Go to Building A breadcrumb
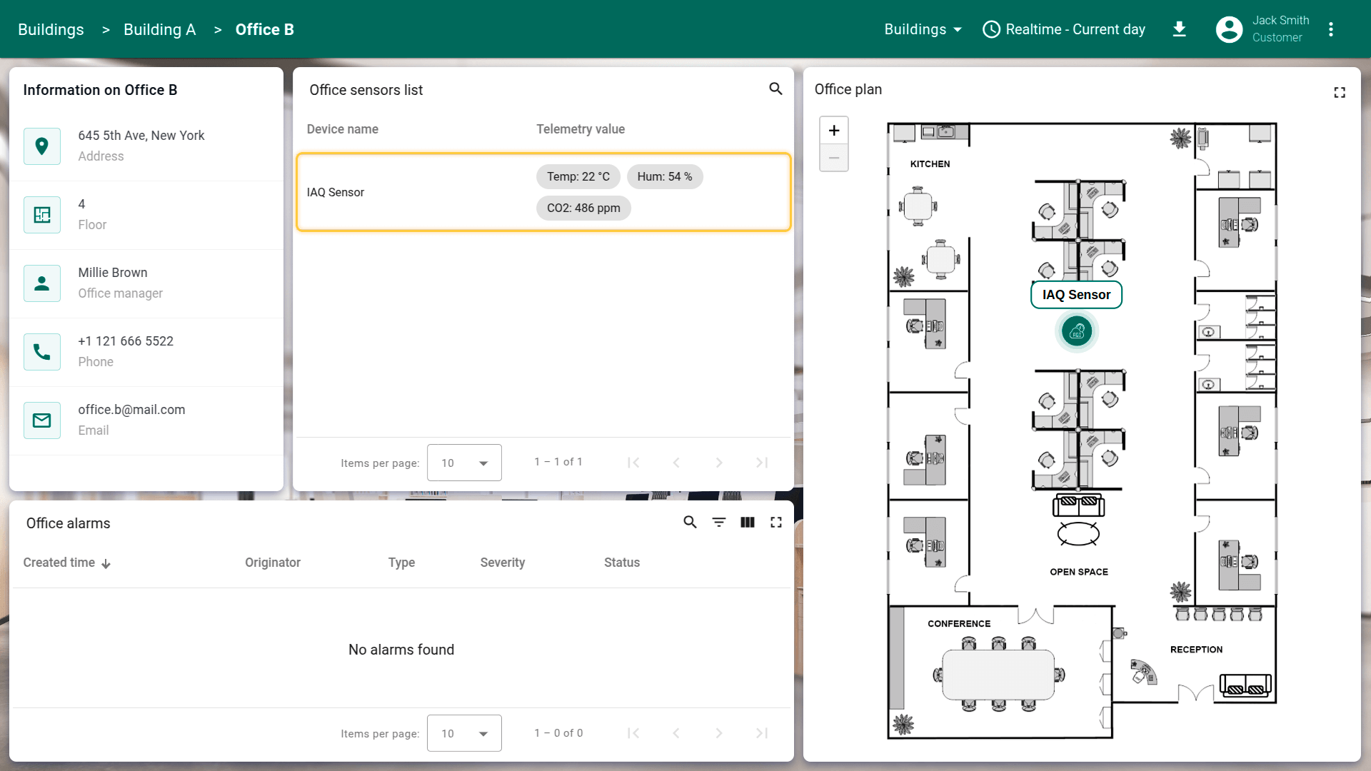 [x=159, y=29]
